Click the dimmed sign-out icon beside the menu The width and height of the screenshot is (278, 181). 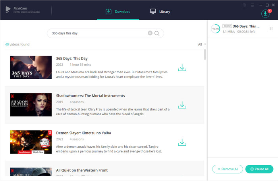coord(245,5)
